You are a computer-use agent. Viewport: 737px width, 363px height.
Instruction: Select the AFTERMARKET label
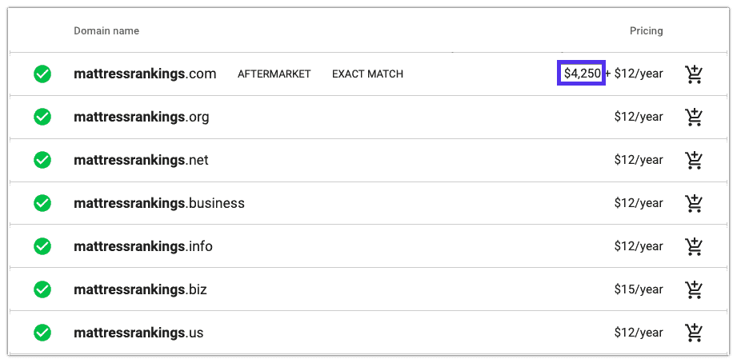[x=274, y=74]
